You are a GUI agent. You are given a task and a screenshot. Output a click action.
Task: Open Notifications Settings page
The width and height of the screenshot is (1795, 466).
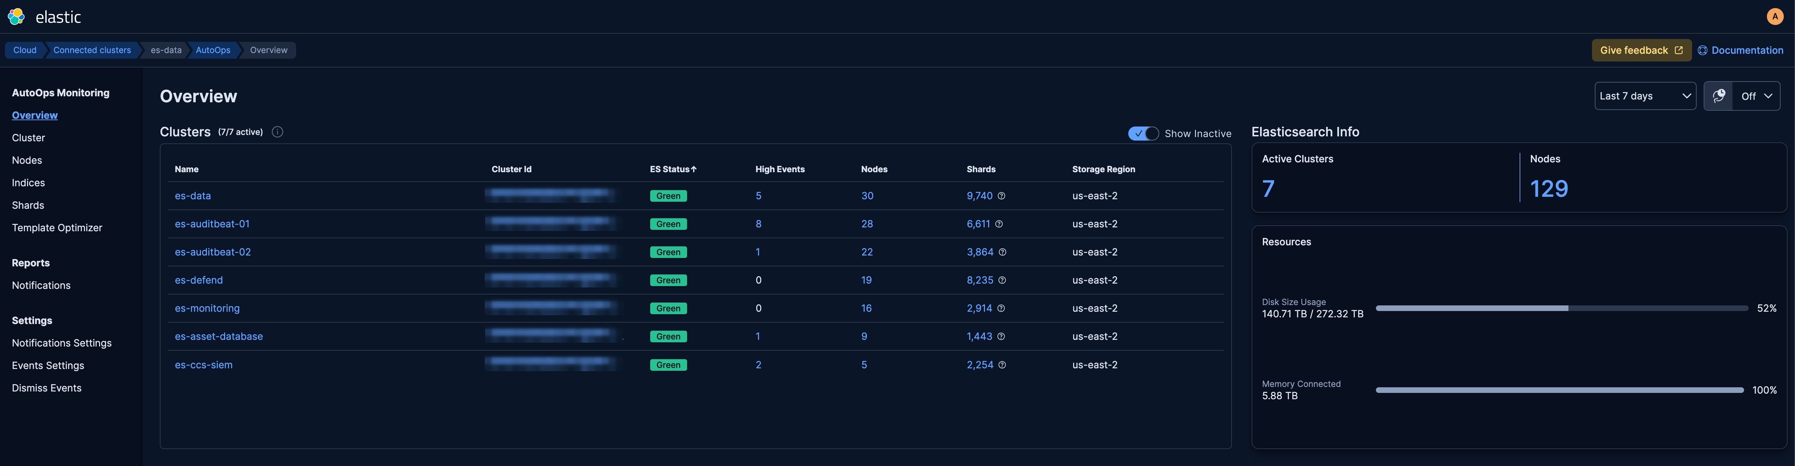click(62, 343)
